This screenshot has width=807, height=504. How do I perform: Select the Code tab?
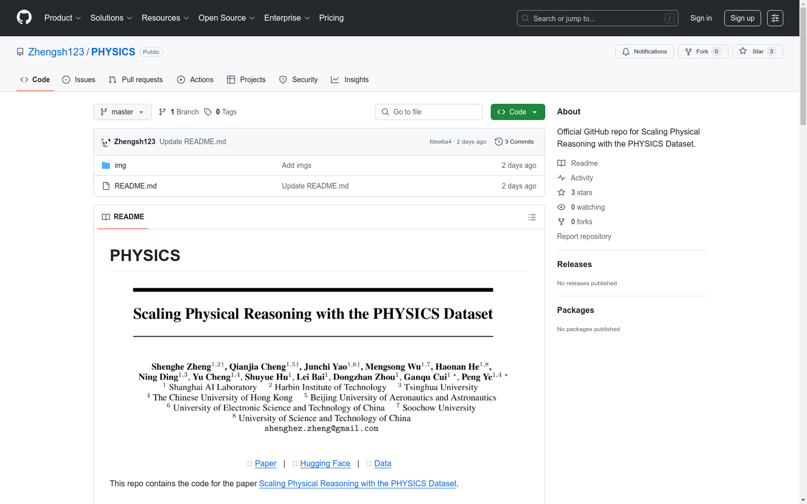coord(35,80)
